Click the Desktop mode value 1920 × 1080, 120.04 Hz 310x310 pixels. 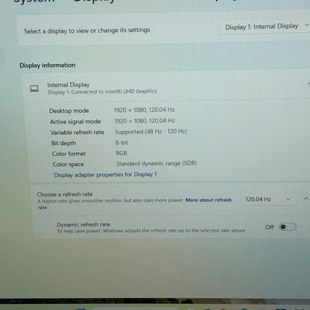coord(144,110)
